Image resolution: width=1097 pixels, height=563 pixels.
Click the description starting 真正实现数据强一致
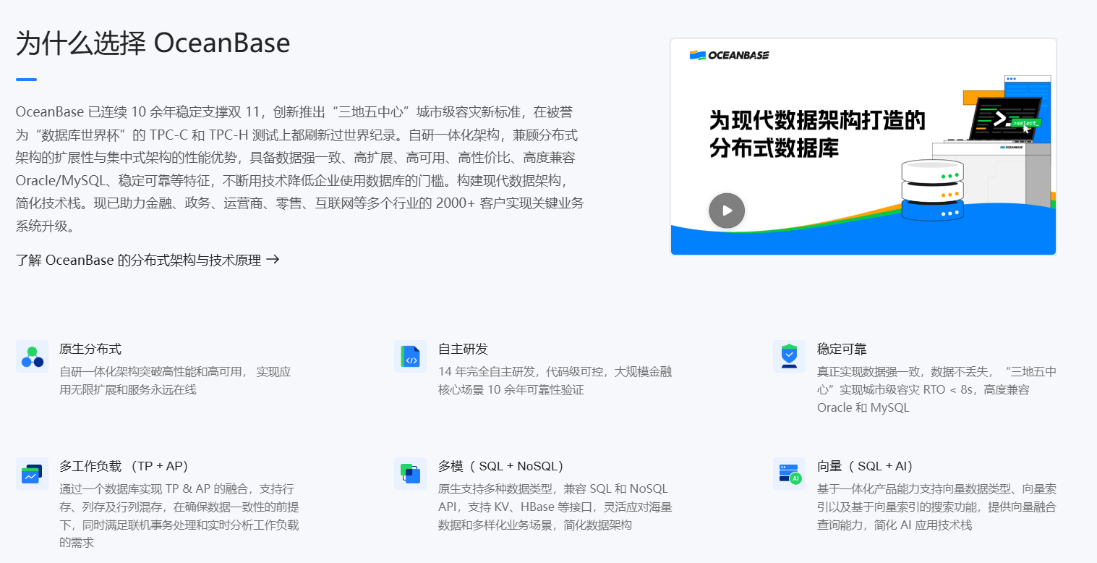[937, 389]
